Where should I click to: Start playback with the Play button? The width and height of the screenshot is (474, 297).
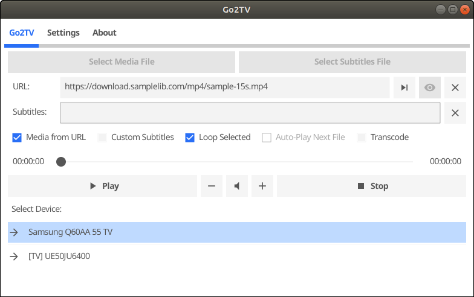103,186
